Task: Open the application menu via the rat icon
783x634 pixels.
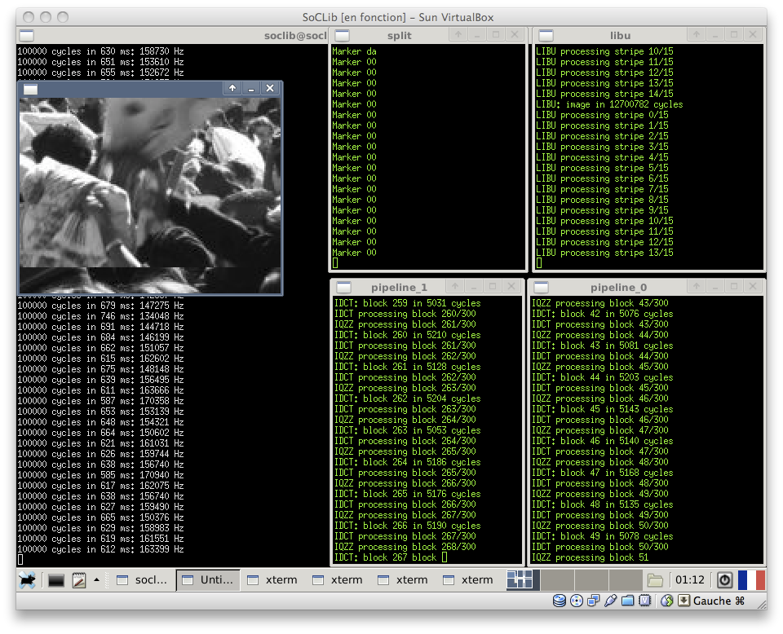Action: 26,579
